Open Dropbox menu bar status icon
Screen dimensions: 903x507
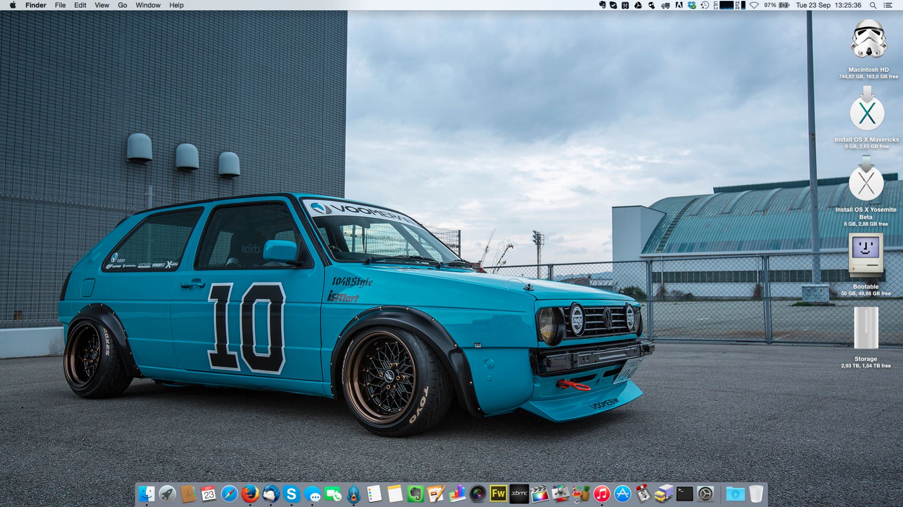tap(692, 5)
